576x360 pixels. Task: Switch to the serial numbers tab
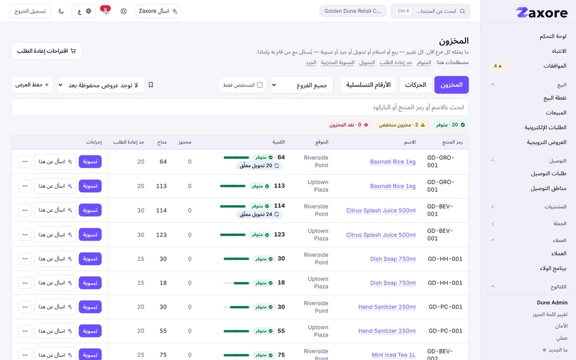368,85
